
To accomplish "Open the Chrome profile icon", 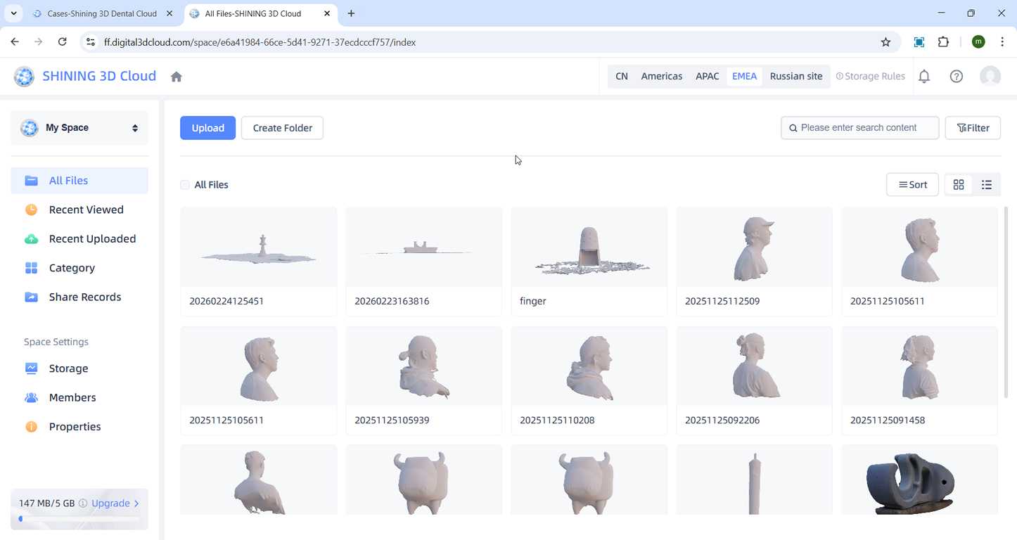I will tap(978, 42).
